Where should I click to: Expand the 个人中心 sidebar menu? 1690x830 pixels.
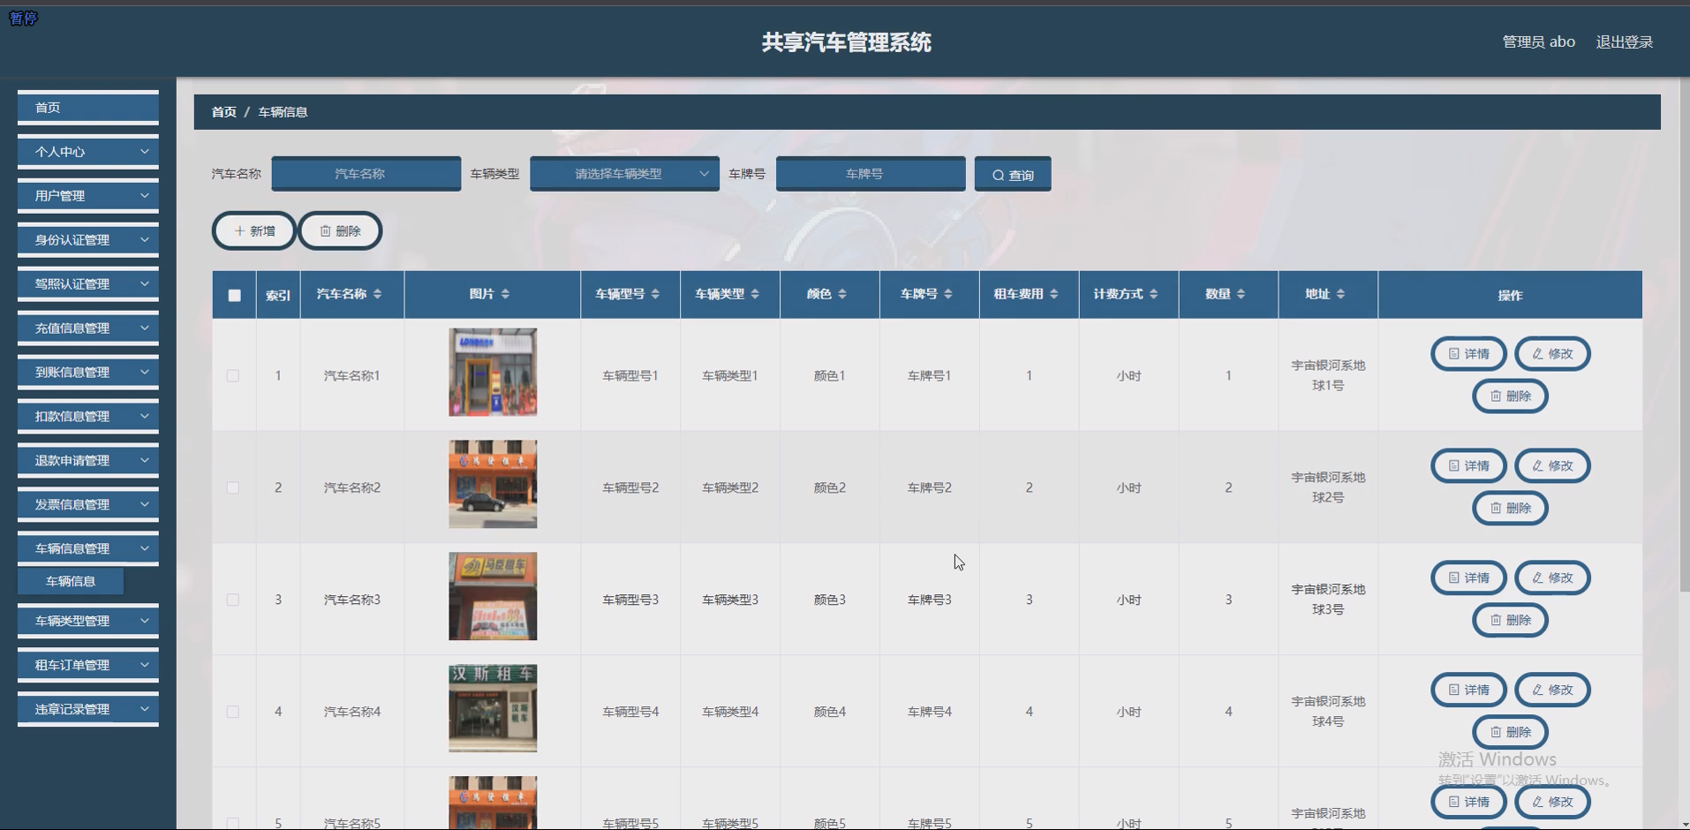(88, 152)
